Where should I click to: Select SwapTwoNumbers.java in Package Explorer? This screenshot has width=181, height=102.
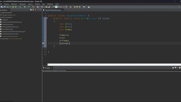coord(10,36)
